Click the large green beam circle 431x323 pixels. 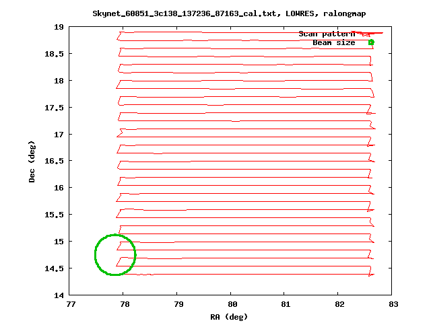coord(115,254)
